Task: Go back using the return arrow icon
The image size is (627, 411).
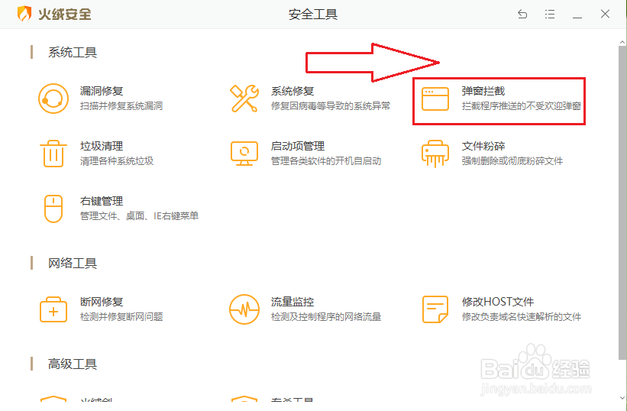Action: [x=522, y=15]
